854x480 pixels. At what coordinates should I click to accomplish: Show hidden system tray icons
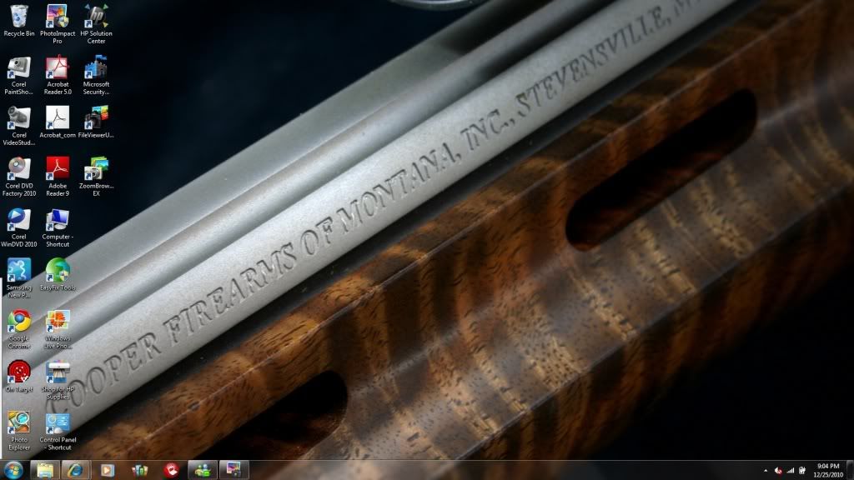765,471
